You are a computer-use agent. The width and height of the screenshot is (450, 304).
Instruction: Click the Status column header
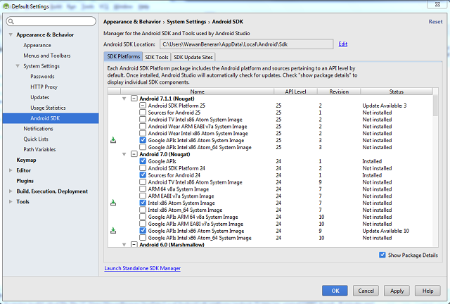[397, 91]
